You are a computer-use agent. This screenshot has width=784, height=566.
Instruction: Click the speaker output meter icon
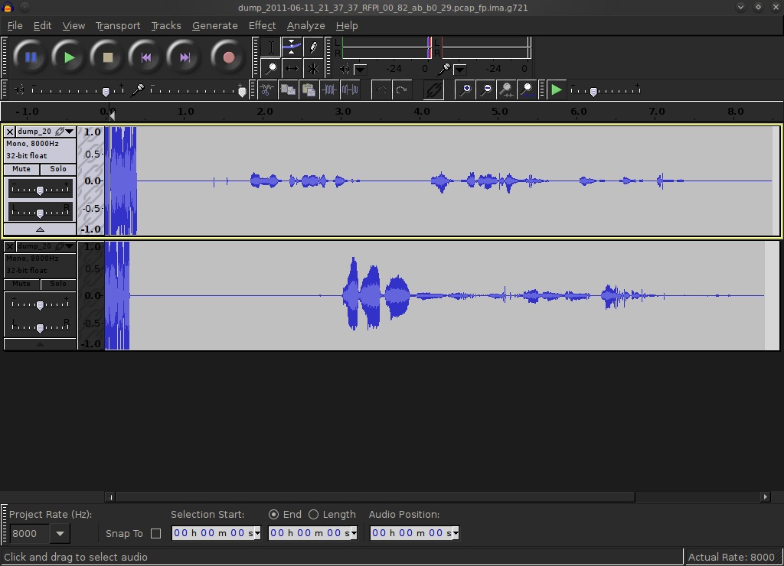coord(345,69)
